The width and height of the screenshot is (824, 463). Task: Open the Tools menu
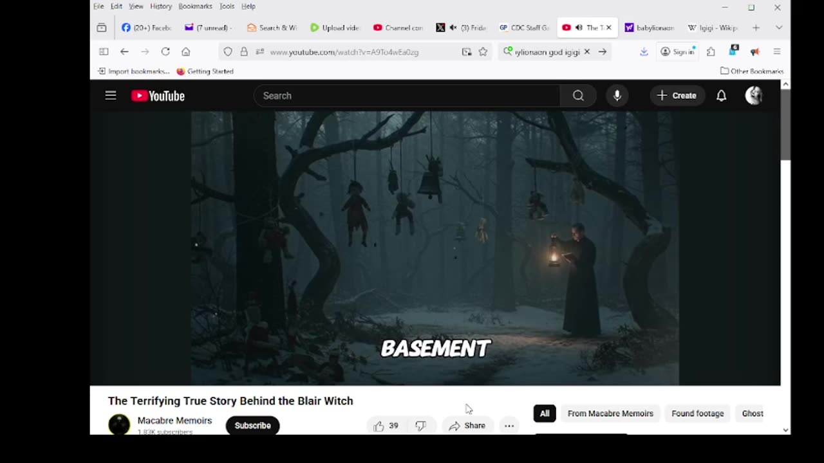tap(227, 6)
